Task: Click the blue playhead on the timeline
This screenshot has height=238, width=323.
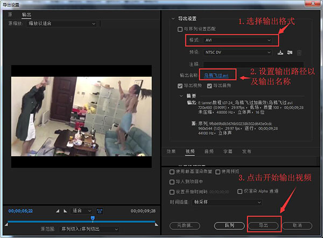Action: 93,218
